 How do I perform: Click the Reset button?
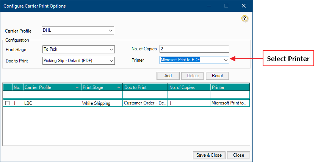(217, 76)
